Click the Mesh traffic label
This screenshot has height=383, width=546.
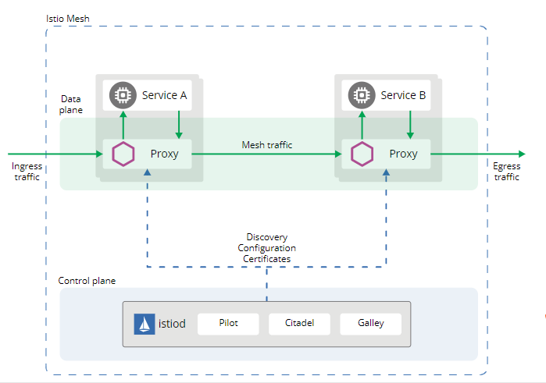tap(266, 145)
